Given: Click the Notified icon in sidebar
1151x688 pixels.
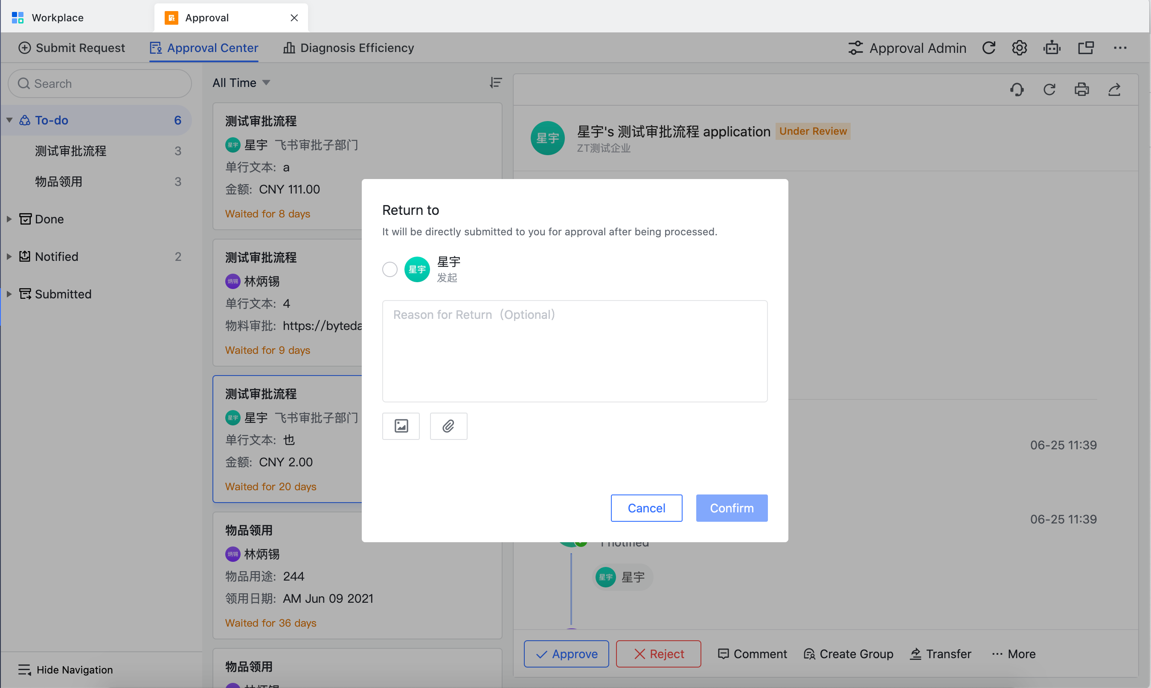Looking at the screenshot, I should (25, 256).
